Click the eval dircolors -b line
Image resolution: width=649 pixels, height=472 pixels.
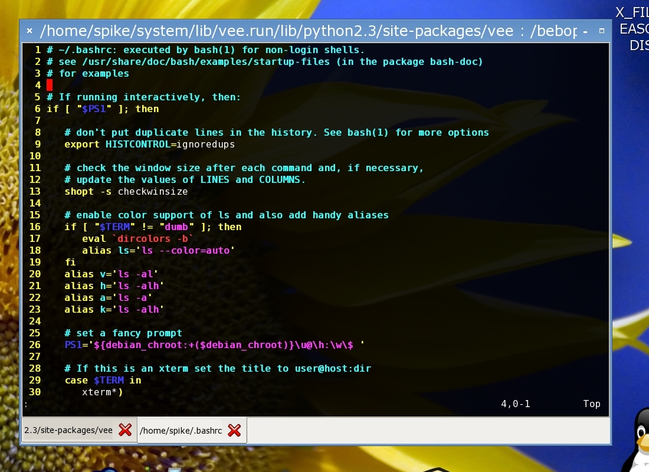coord(137,238)
